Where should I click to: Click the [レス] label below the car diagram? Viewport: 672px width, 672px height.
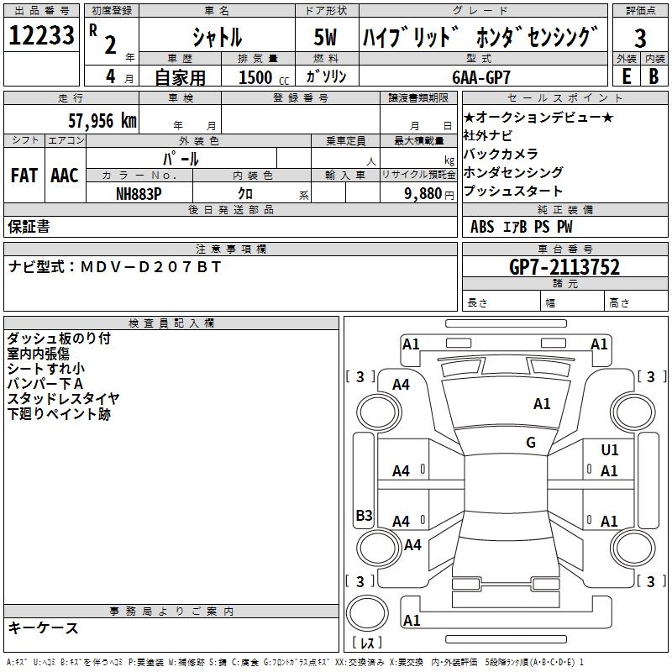tap(366, 643)
